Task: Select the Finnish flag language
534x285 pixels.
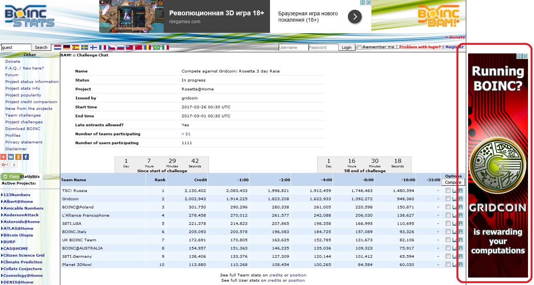Action: [x=94, y=47]
